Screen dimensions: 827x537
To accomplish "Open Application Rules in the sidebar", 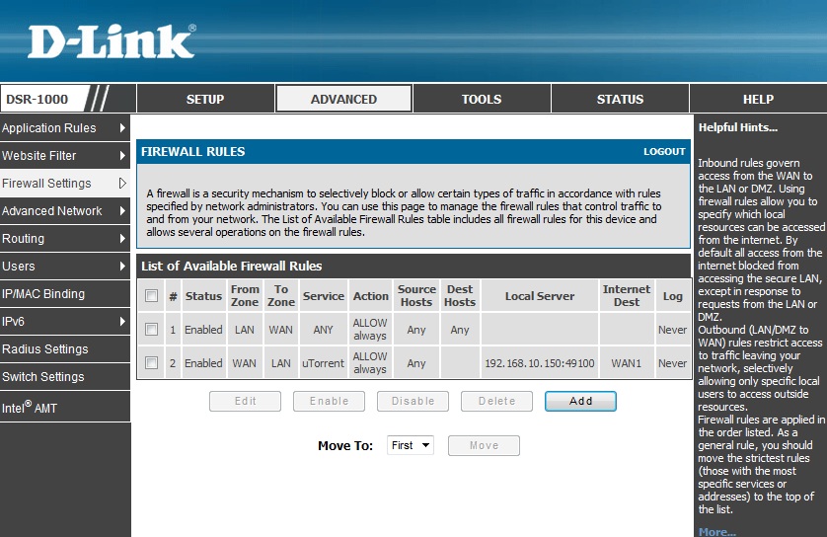I will [65, 127].
